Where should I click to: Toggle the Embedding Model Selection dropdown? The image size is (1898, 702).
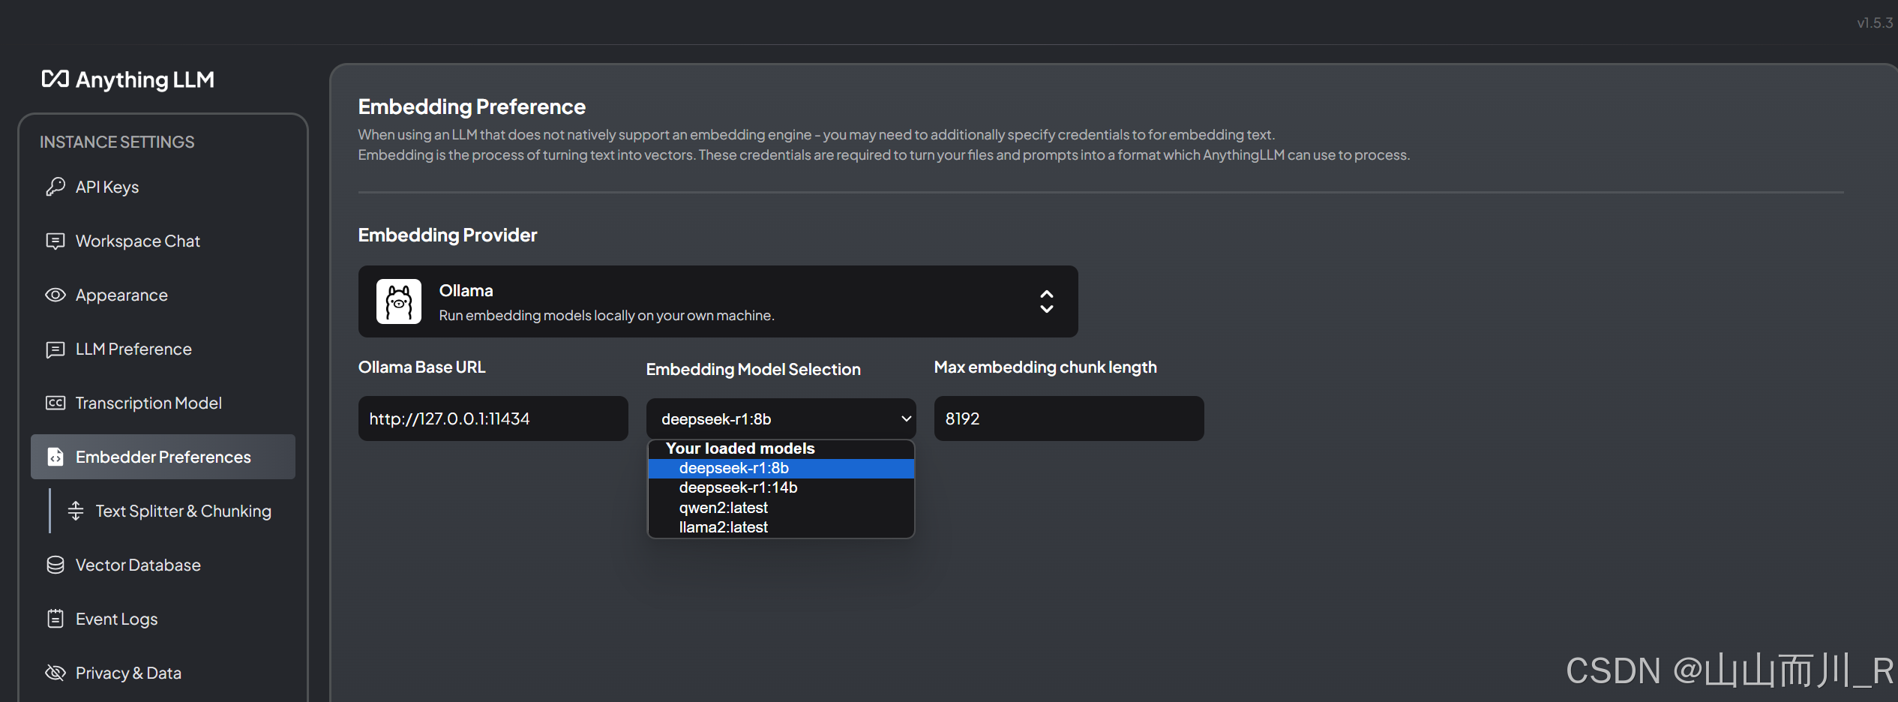coord(781,418)
